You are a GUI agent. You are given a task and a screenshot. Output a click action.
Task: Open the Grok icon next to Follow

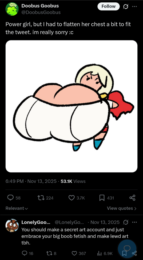point(125,6)
